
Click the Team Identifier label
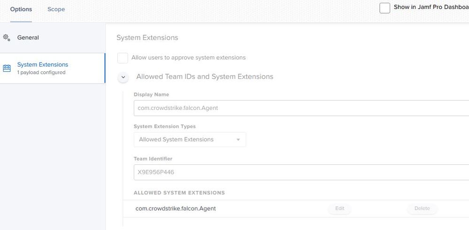point(153,159)
